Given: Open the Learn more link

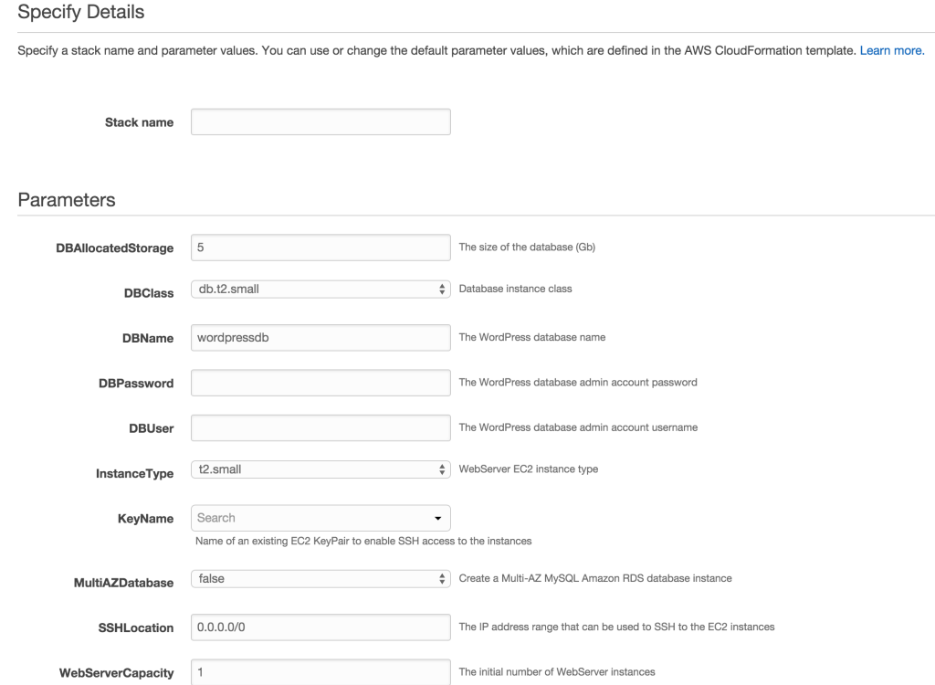Looking at the screenshot, I should [890, 50].
